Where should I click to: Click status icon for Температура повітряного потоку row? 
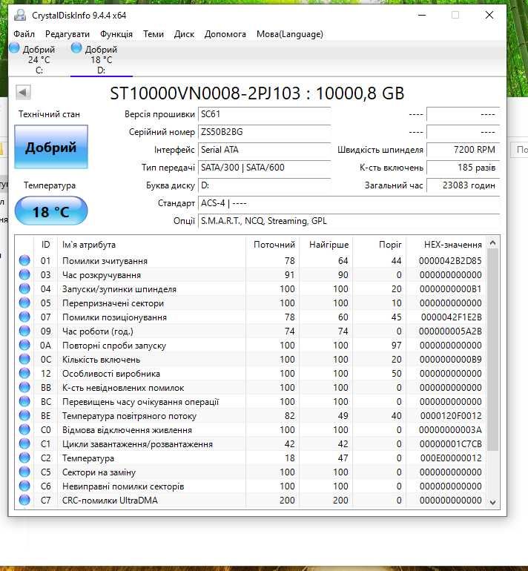[x=24, y=415]
